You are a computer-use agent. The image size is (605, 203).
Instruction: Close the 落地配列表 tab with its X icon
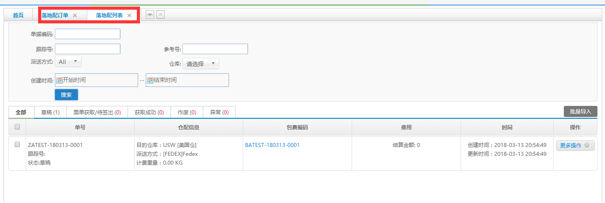coord(129,15)
